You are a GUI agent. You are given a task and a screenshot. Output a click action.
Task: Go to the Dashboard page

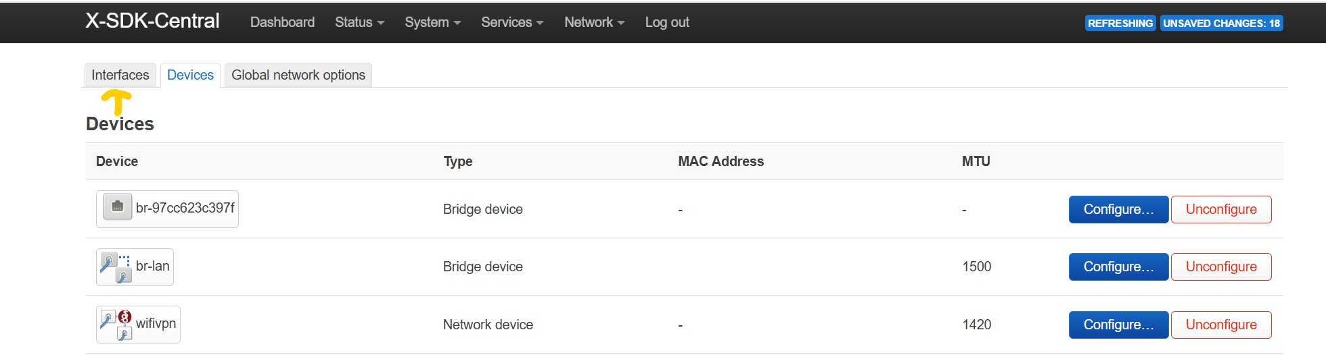(282, 22)
